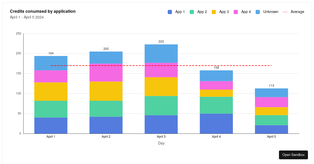Click the App 2 green legend icon

[x=192, y=12]
